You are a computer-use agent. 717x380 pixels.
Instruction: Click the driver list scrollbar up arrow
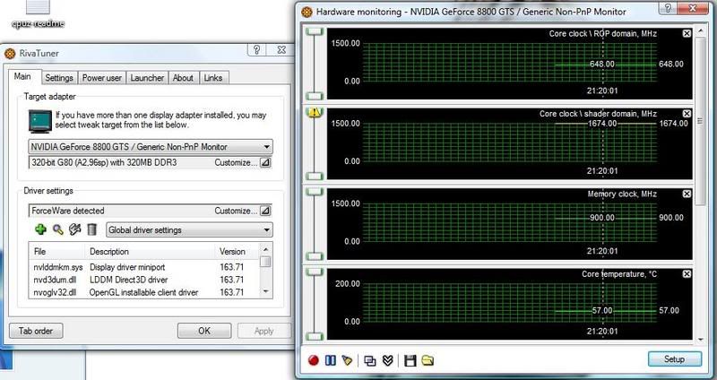pyautogui.click(x=265, y=250)
